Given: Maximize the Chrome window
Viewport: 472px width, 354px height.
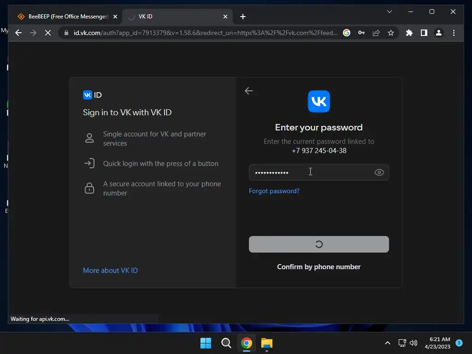Looking at the screenshot, I should tap(431, 12).
